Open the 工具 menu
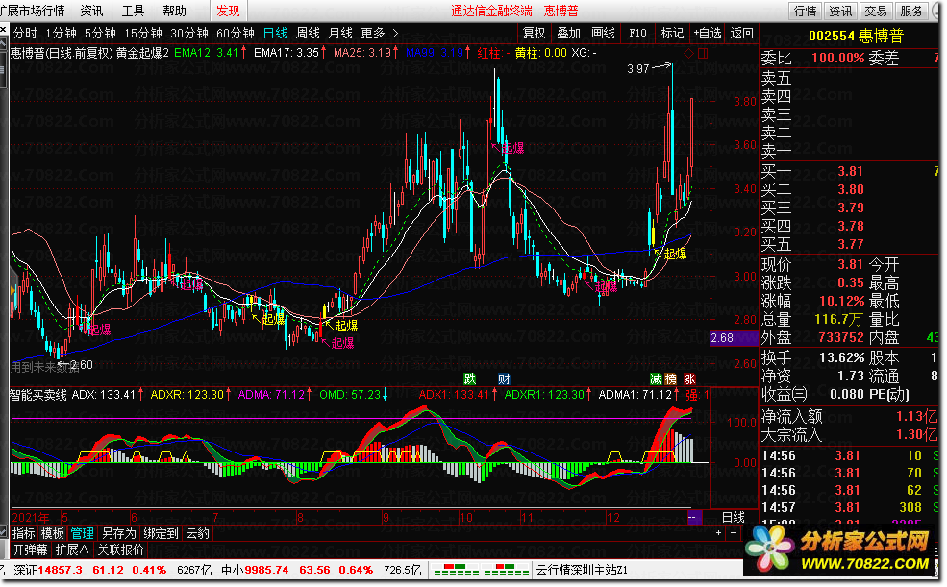The image size is (947, 587). [133, 11]
